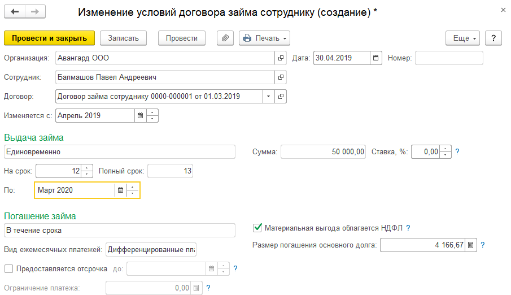Open calculator for Размер погашения основного долга

click(x=472, y=245)
